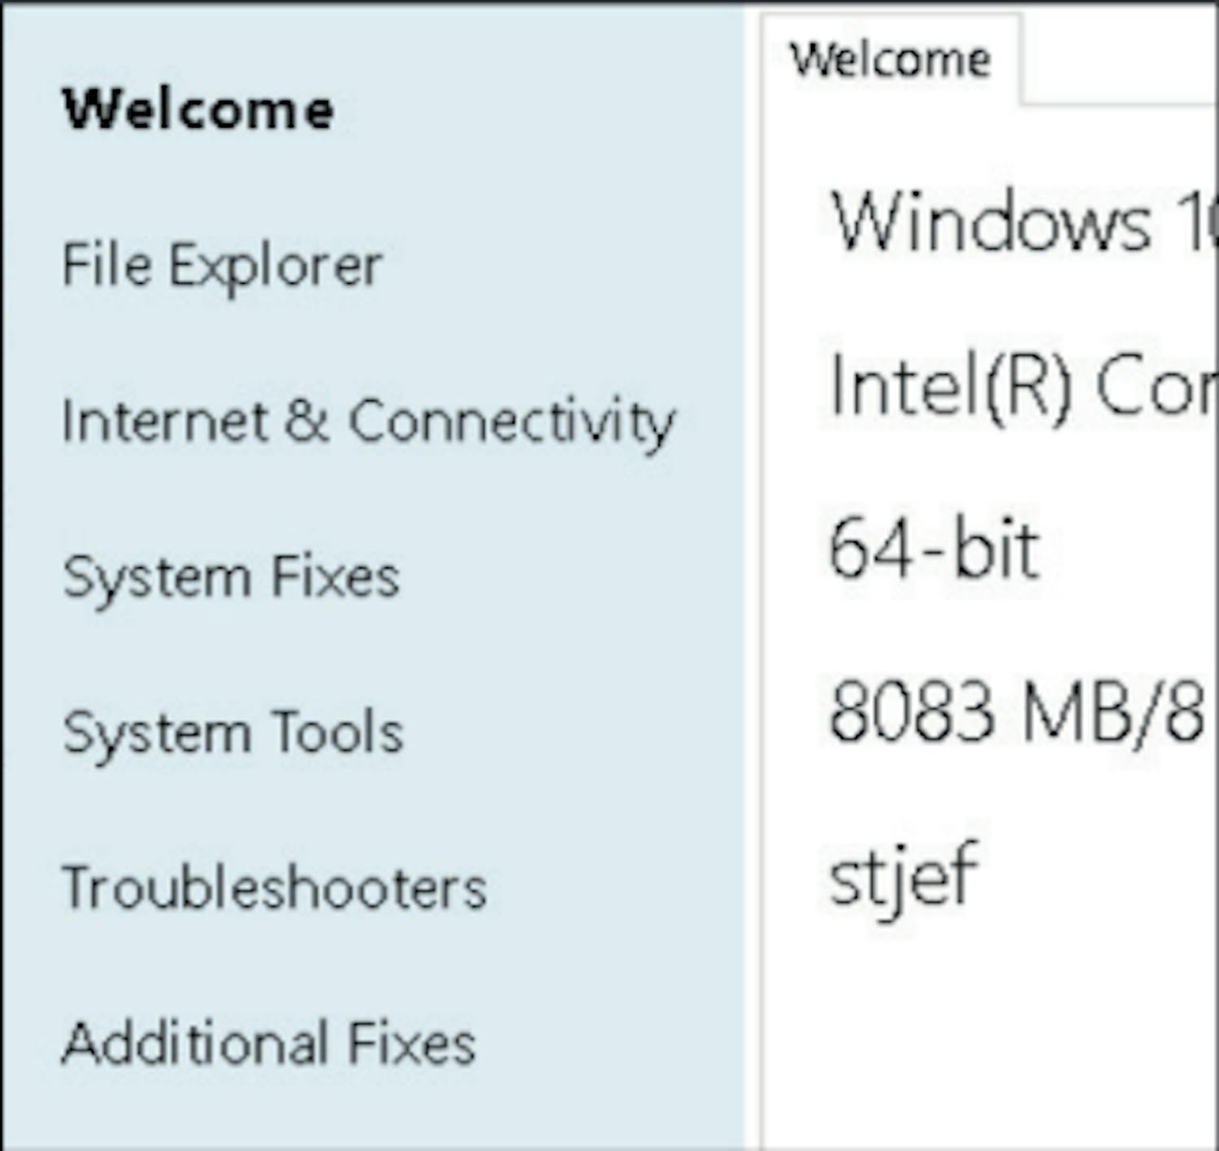The width and height of the screenshot is (1219, 1151).
Task: Click the 64-bit system type text
Action: point(934,550)
